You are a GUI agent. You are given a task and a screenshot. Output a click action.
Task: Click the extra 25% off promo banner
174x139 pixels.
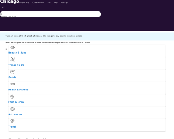click(x=44, y=36)
